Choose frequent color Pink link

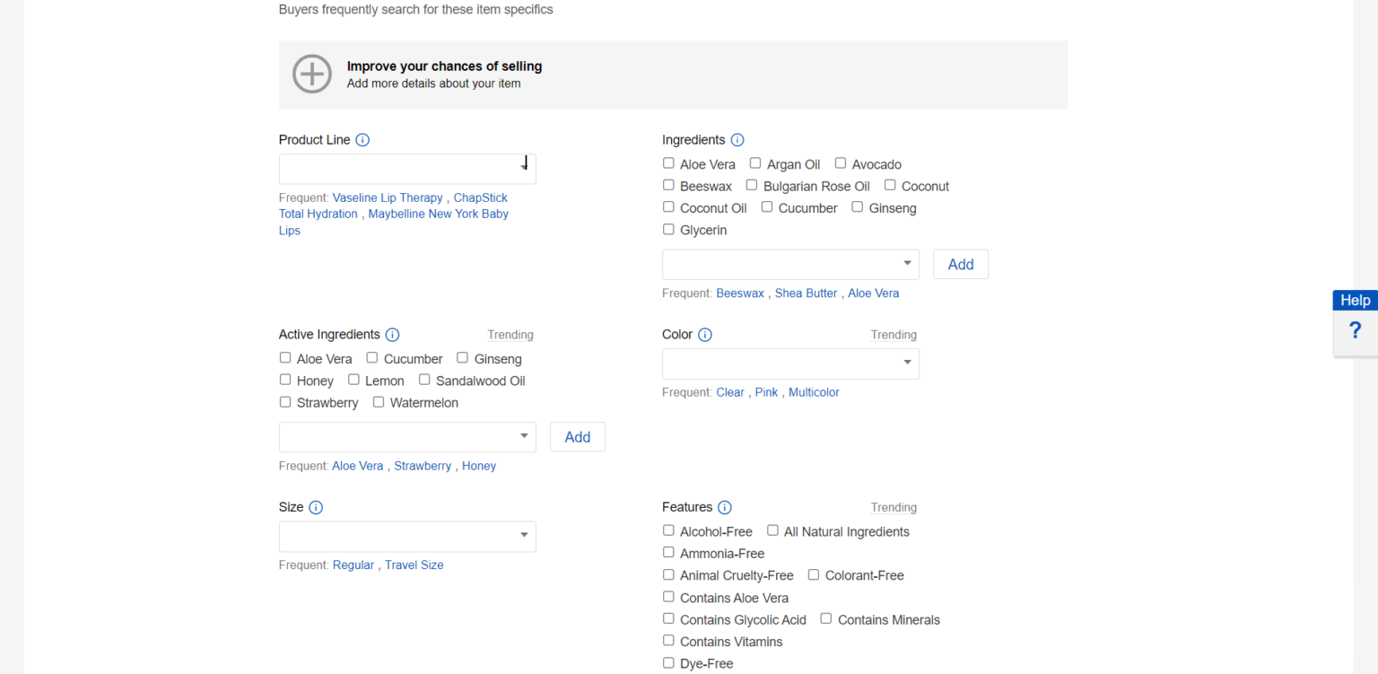point(766,392)
